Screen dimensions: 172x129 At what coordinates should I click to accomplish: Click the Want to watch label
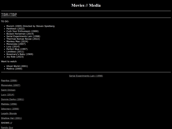pyautogui.click(x=9, y=61)
